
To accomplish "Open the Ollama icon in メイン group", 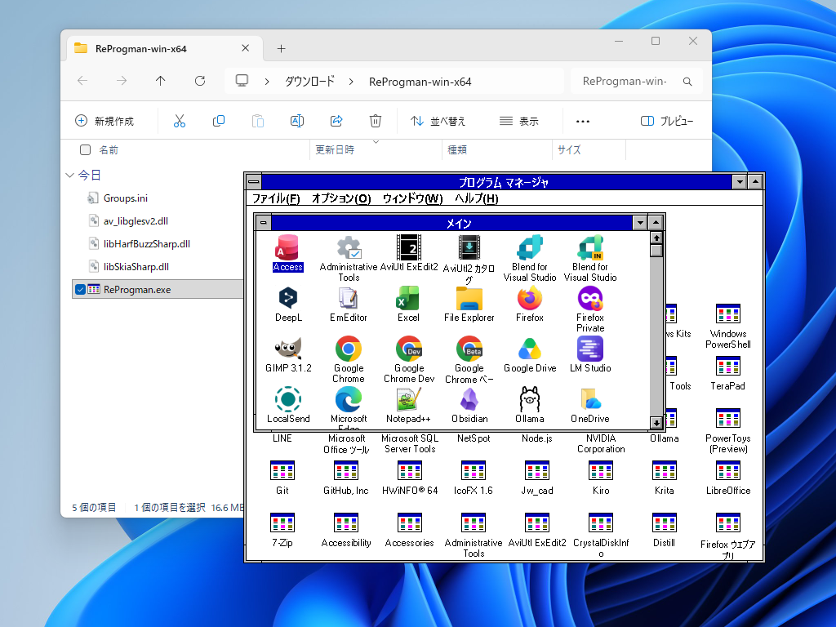I will tap(529, 406).
